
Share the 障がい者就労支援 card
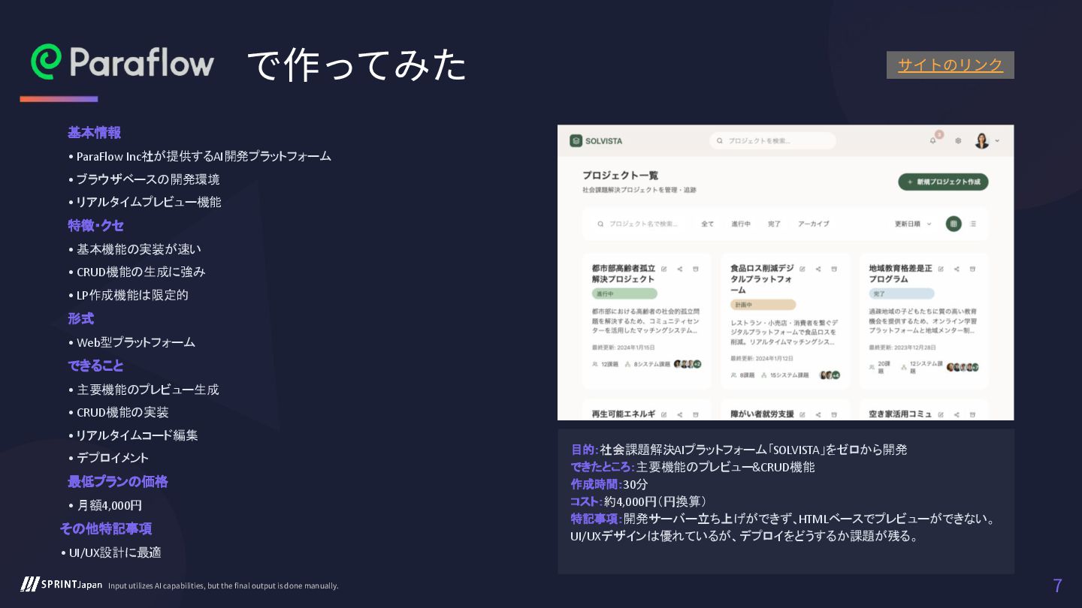[x=818, y=414]
